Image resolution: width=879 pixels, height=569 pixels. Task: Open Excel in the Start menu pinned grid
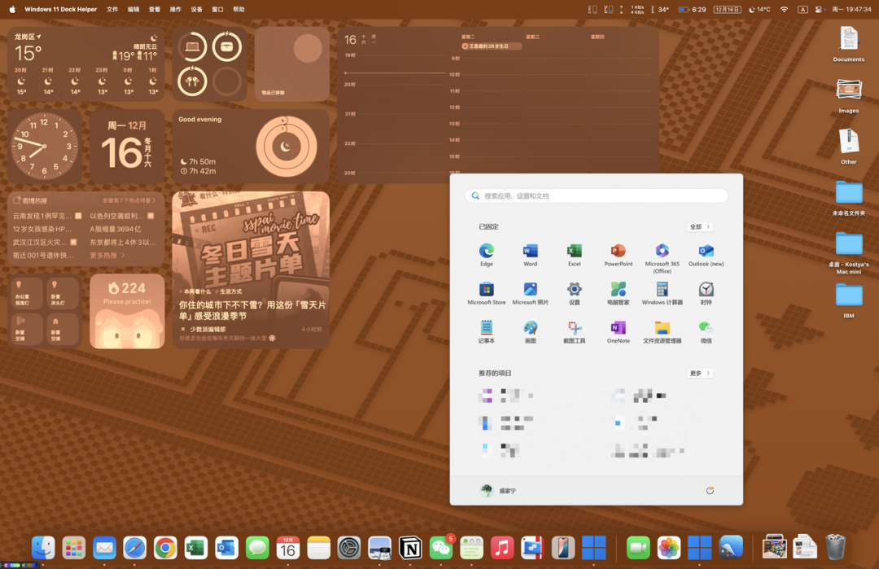coord(574,255)
